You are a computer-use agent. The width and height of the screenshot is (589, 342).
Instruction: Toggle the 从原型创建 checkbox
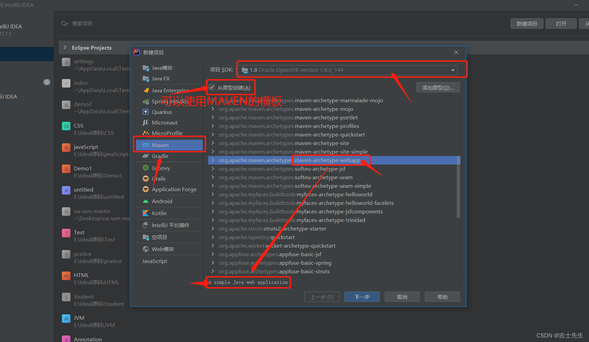212,87
